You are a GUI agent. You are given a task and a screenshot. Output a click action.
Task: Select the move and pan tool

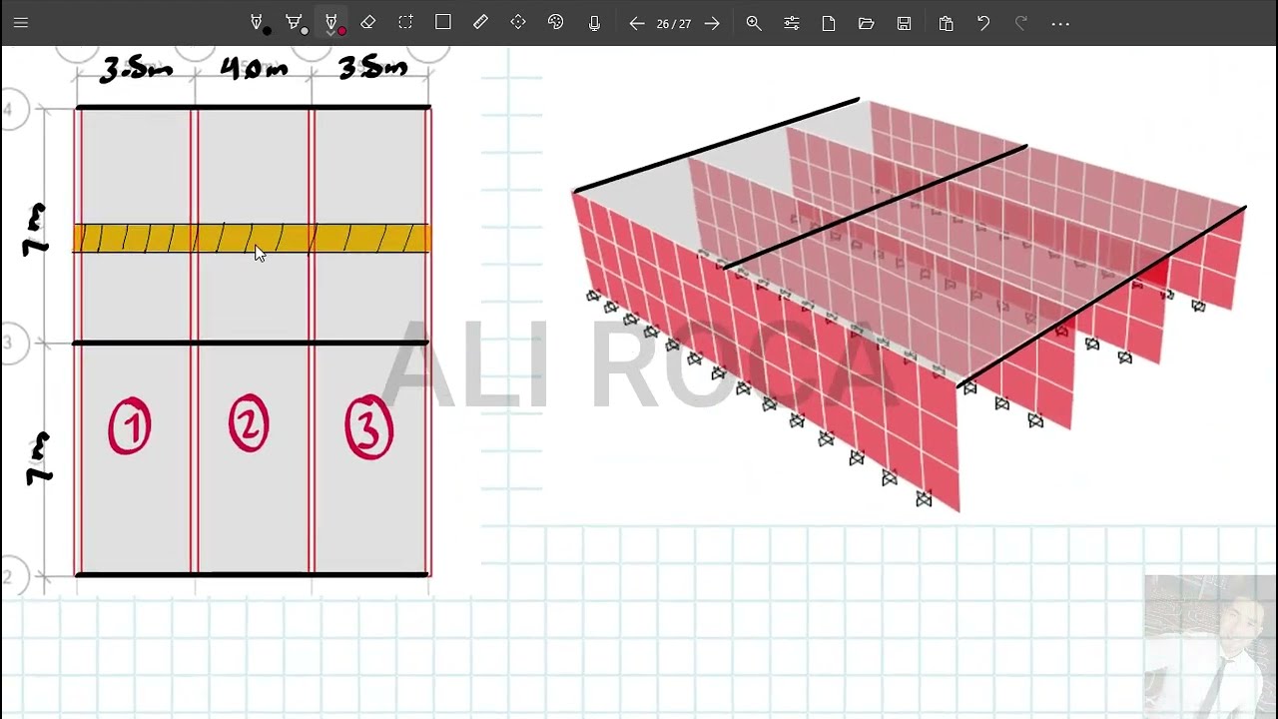(518, 23)
